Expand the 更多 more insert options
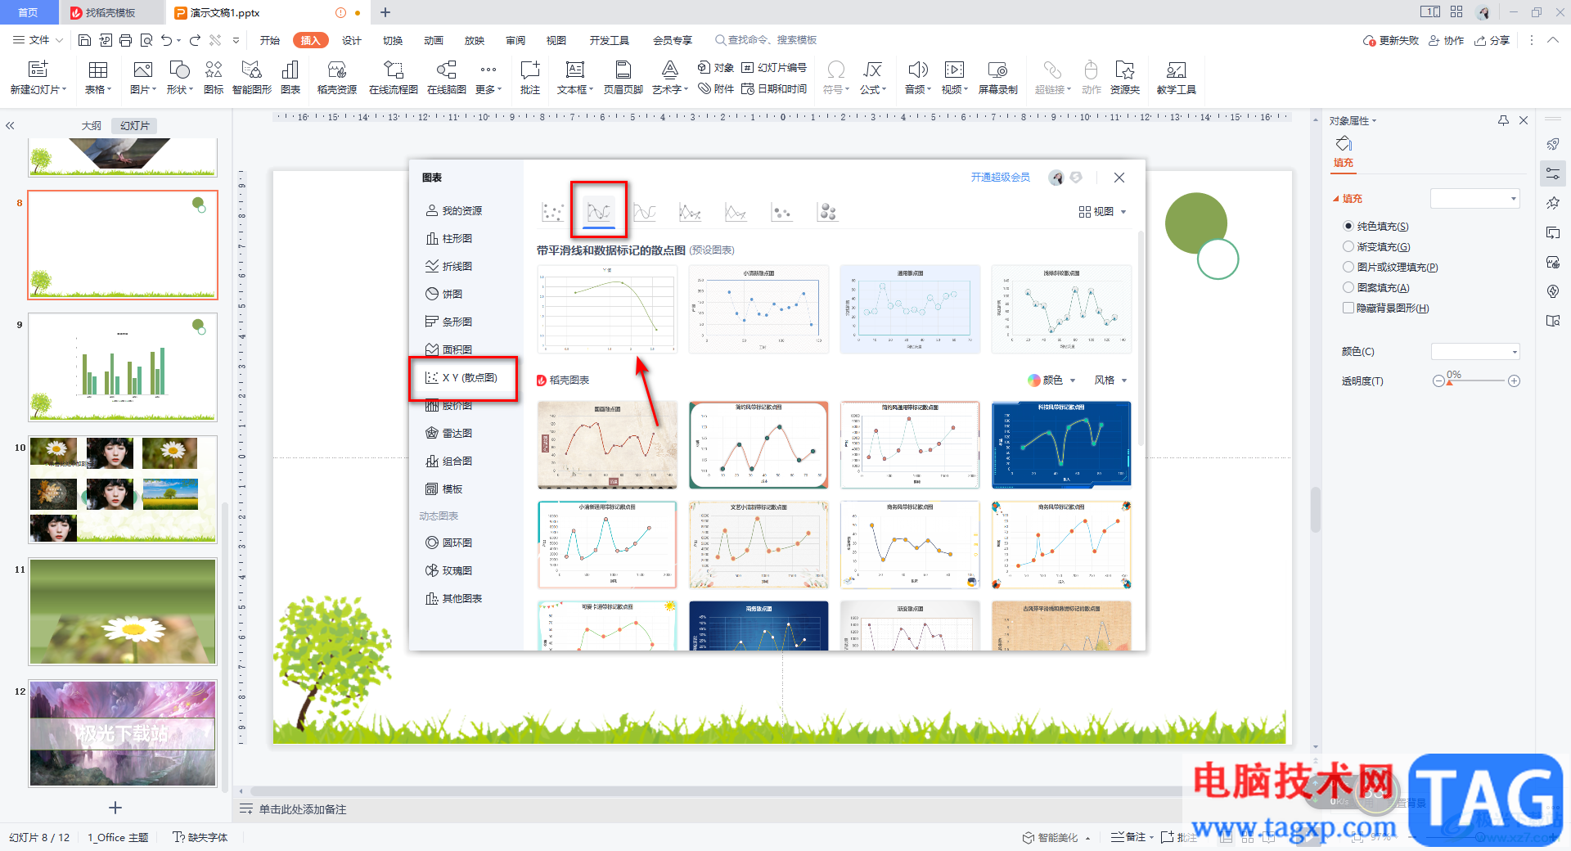1571x851 pixels. (x=488, y=79)
